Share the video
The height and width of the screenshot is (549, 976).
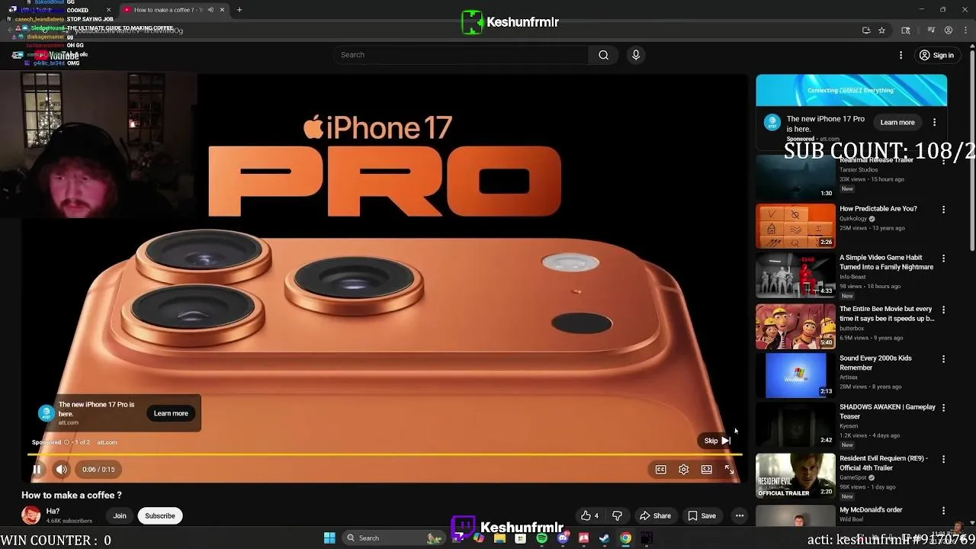point(655,516)
